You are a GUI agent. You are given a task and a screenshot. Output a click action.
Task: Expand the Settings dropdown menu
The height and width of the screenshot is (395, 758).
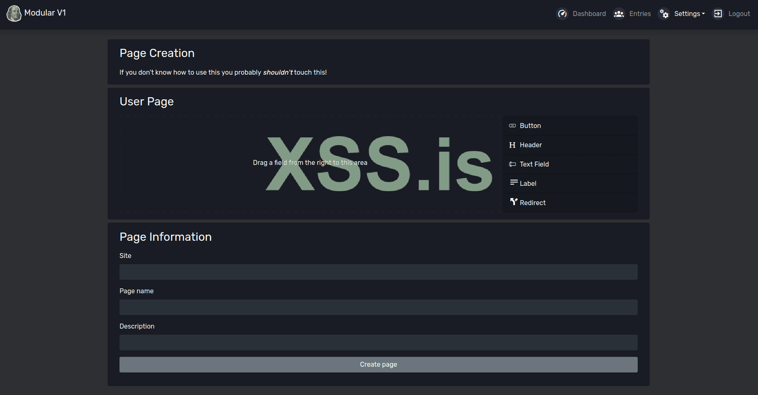click(x=689, y=14)
